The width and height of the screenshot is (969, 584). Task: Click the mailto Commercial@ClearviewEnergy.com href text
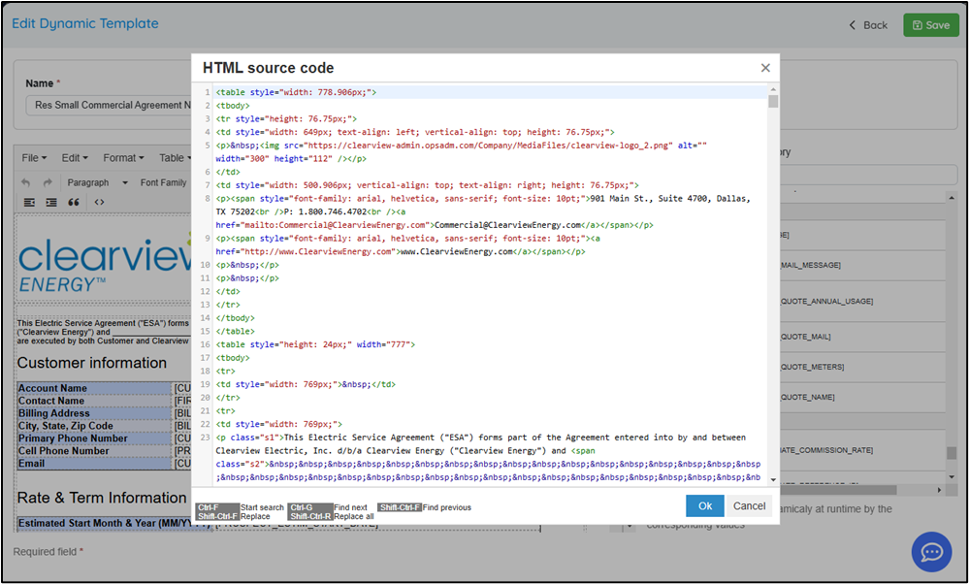coord(335,225)
